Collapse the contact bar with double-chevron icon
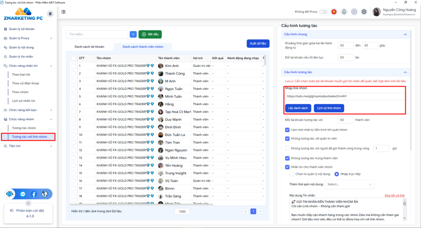This screenshot has width=421, height=228. (28, 203)
